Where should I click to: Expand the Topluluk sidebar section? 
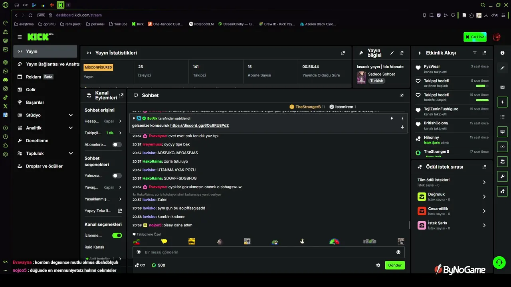(71, 153)
